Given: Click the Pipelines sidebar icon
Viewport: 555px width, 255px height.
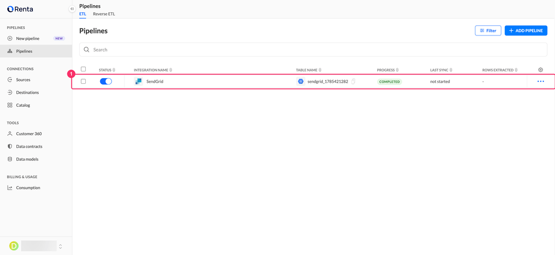Looking at the screenshot, I should (x=10, y=51).
